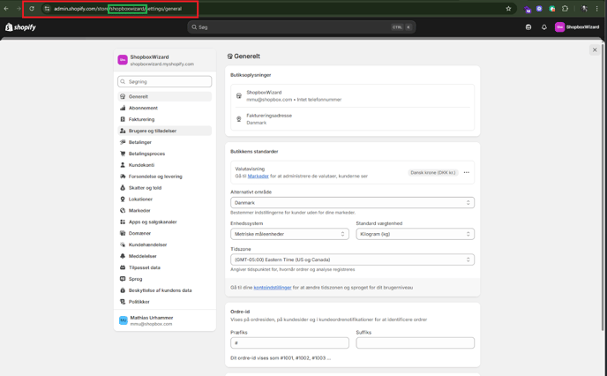Go to Brugere og tilladelser settings

tap(153, 131)
